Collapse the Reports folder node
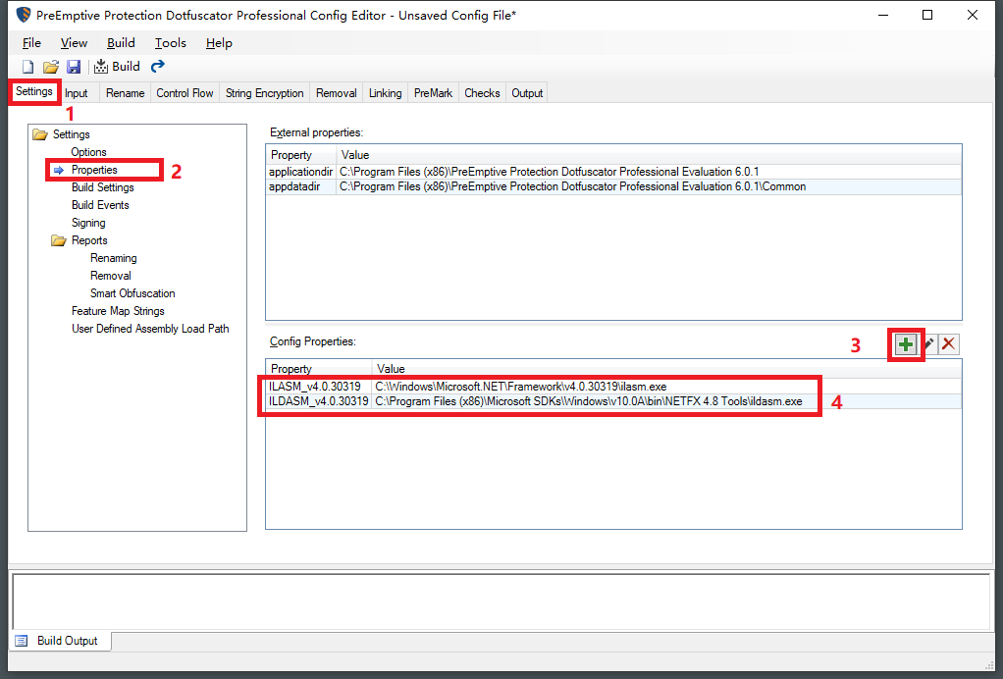1003x679 pixels. [59, 240]
